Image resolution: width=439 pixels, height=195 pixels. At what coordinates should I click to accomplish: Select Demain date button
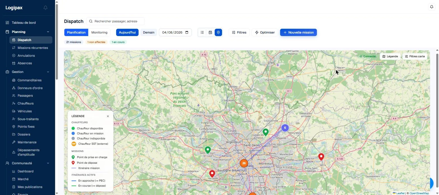149,32
